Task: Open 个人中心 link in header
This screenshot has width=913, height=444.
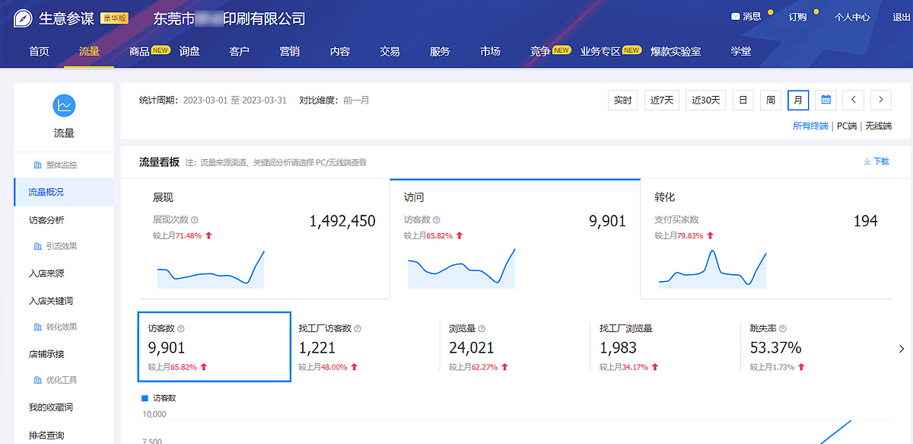Action: 851,17
